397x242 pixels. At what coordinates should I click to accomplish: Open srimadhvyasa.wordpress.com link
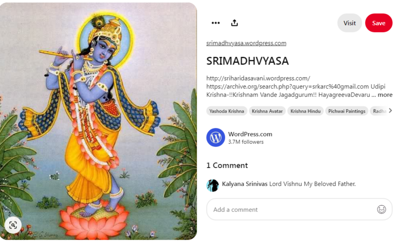(x=246, y=43)
